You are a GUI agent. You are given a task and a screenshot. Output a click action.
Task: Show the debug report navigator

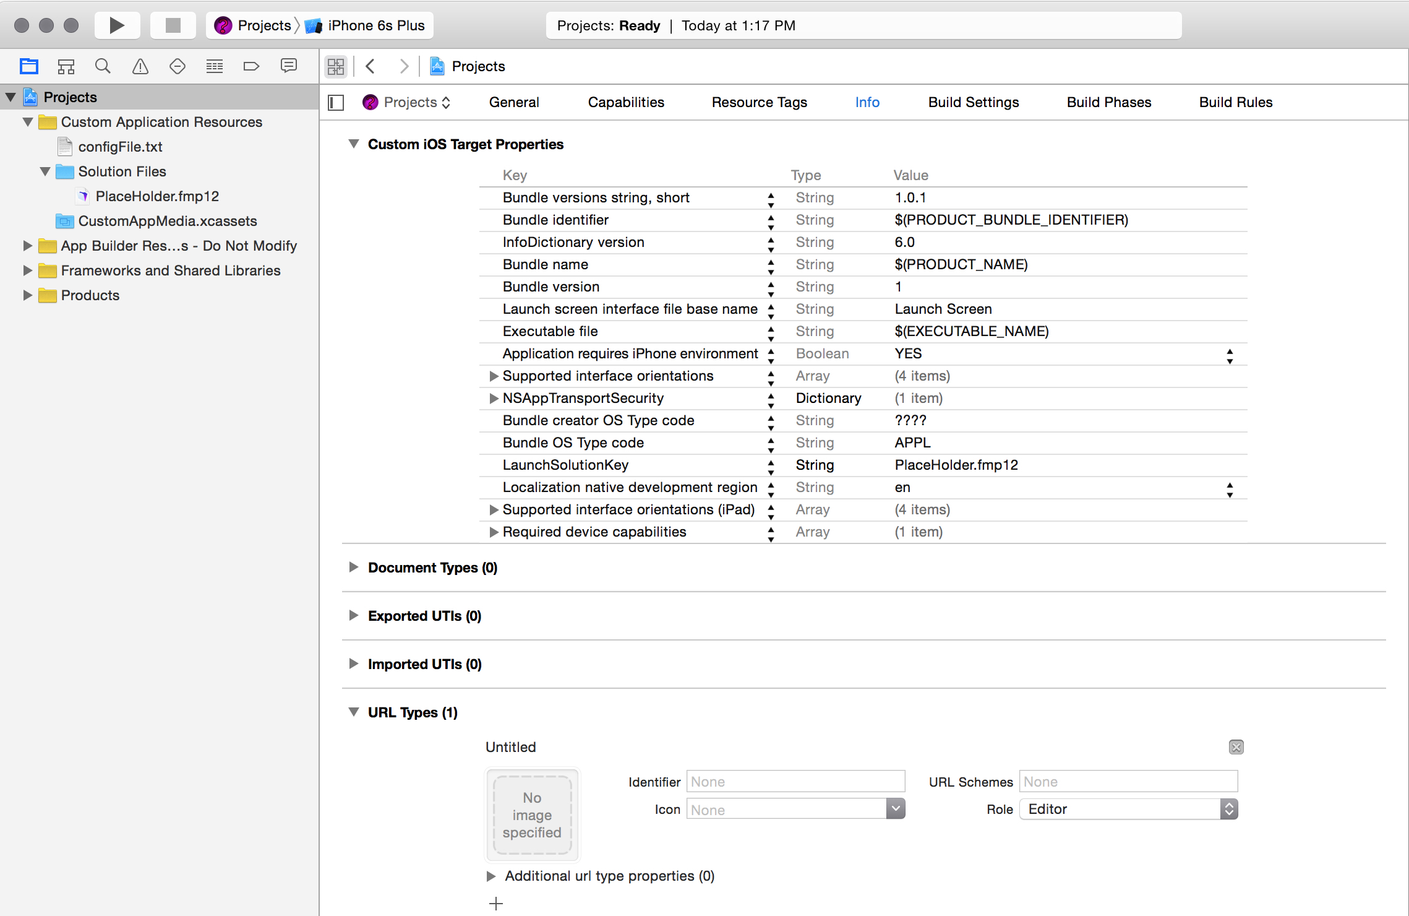(x=288, y=66)
